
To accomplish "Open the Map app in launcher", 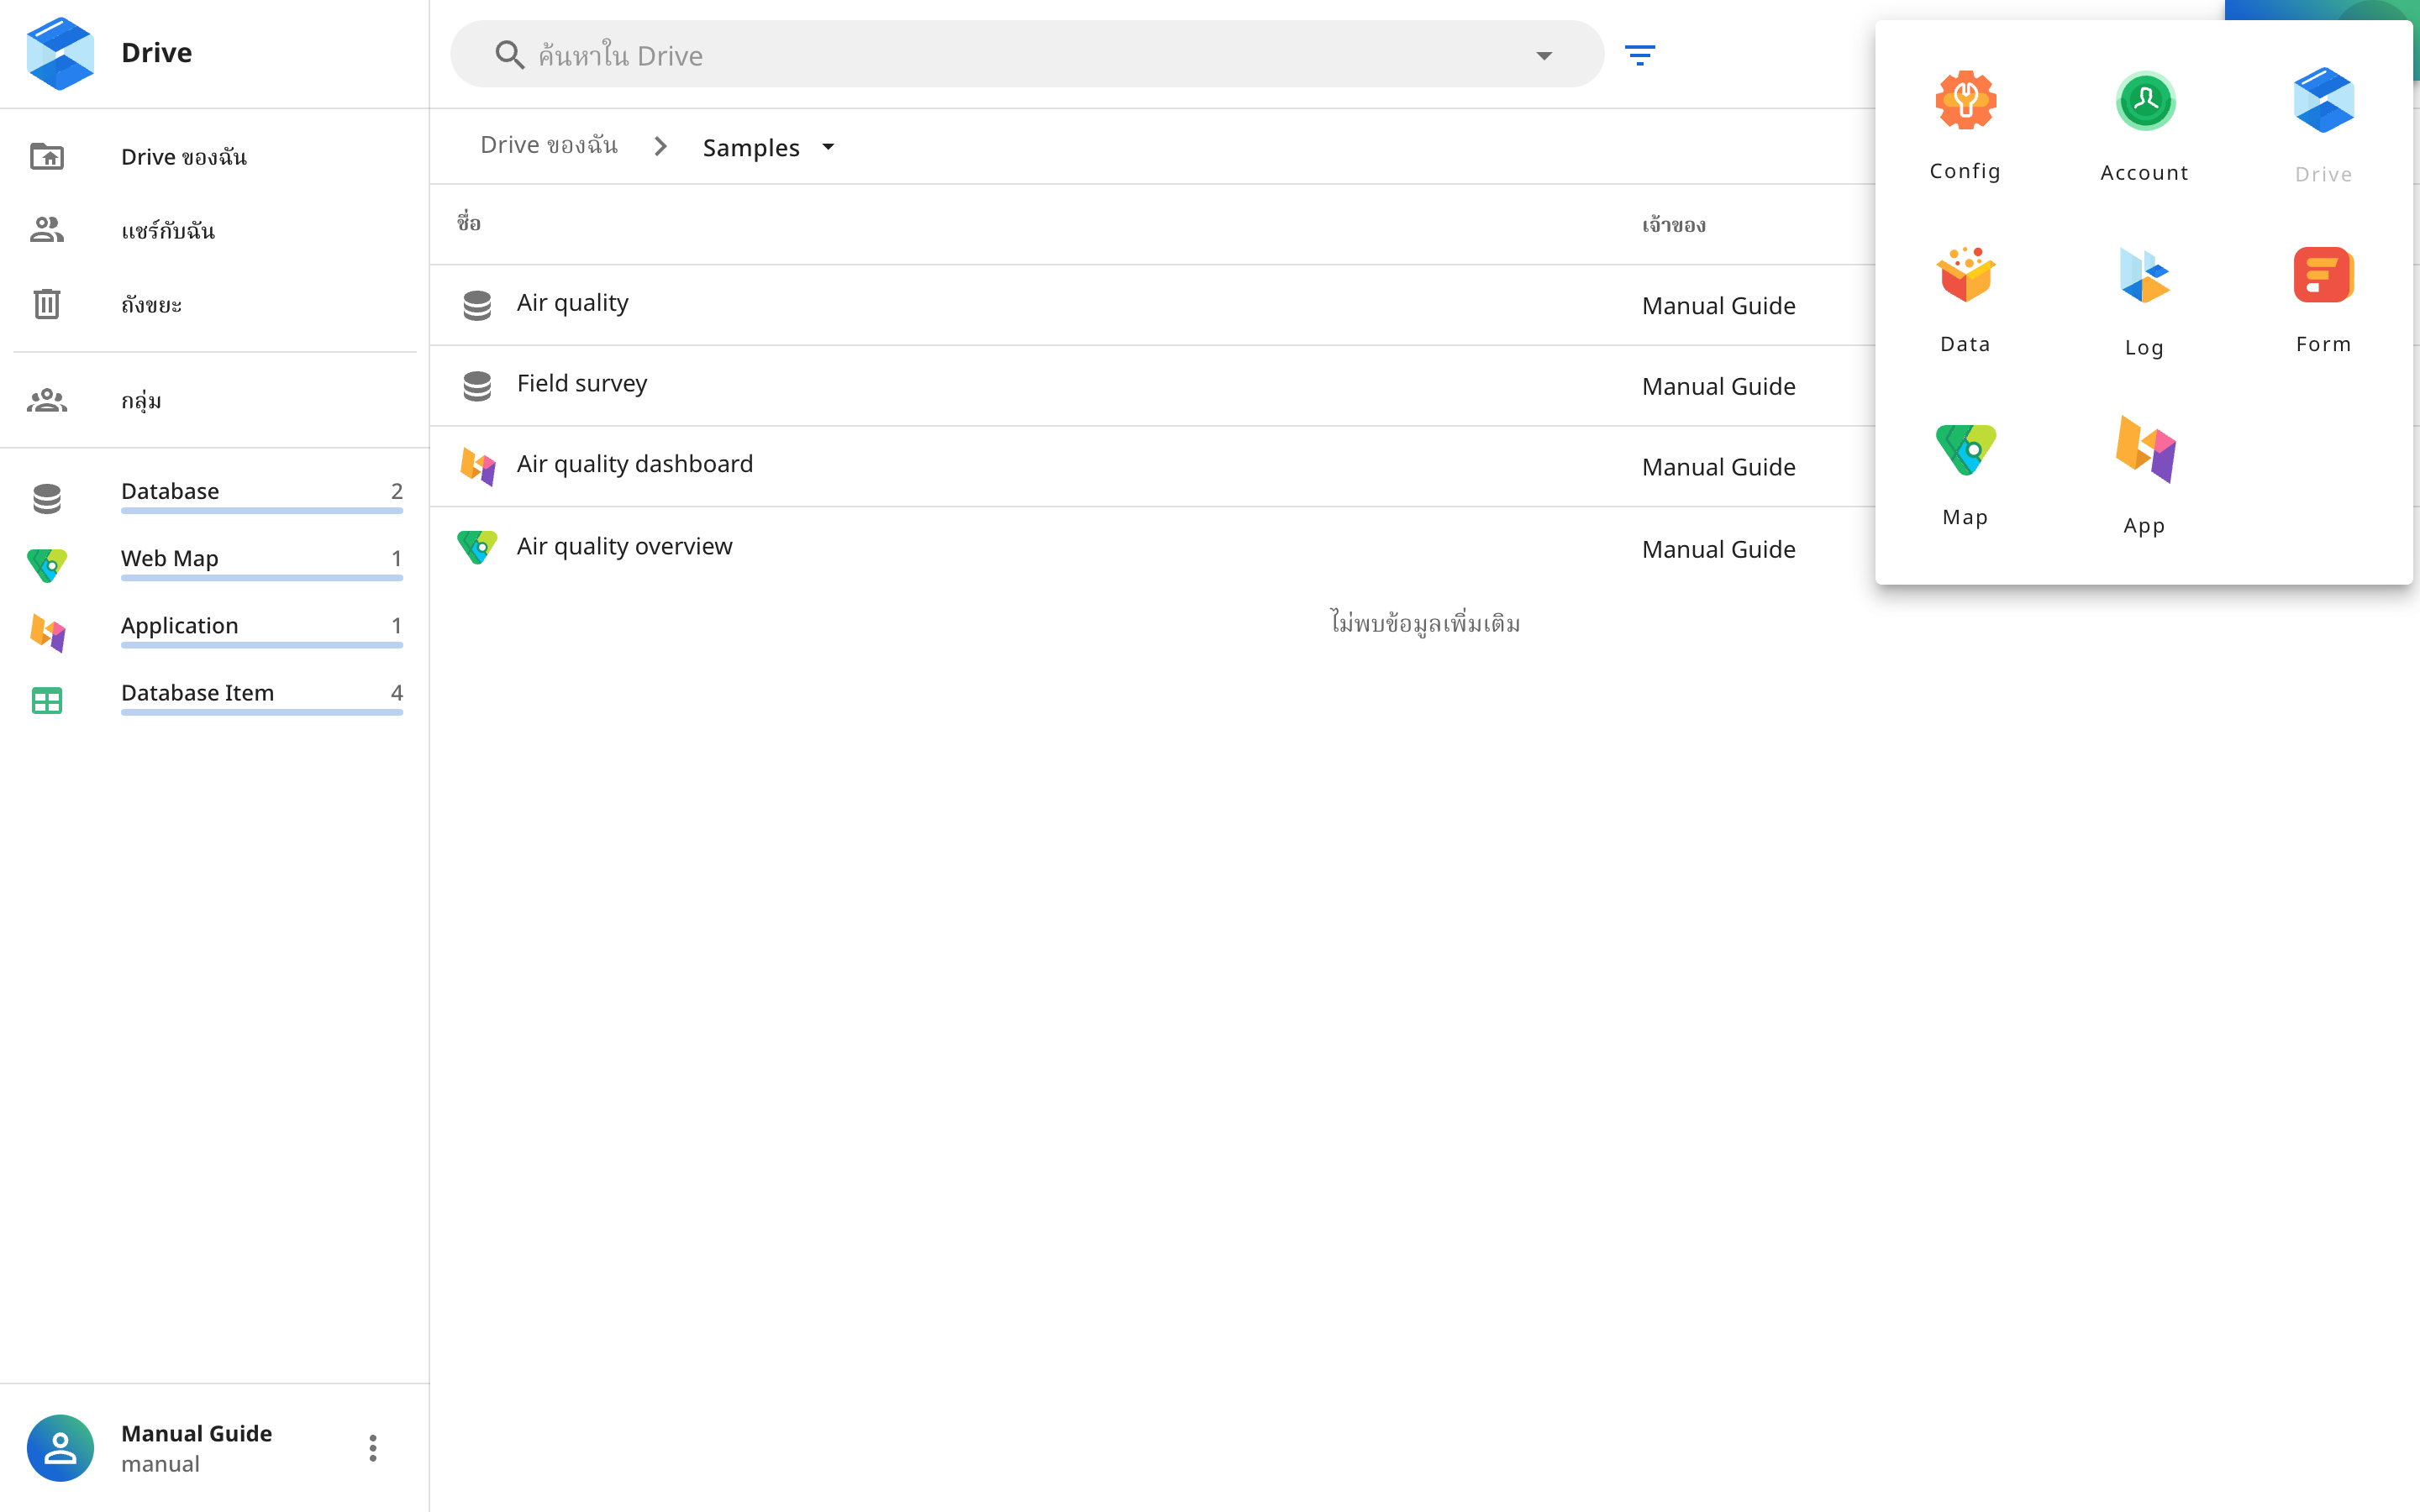I will (1965, 475).
